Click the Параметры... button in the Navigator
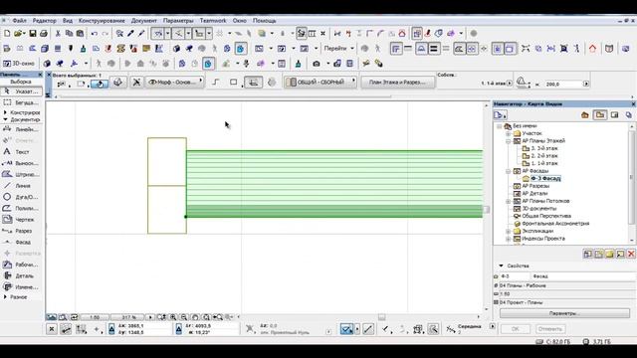637x358 pixels. [564, 314]
